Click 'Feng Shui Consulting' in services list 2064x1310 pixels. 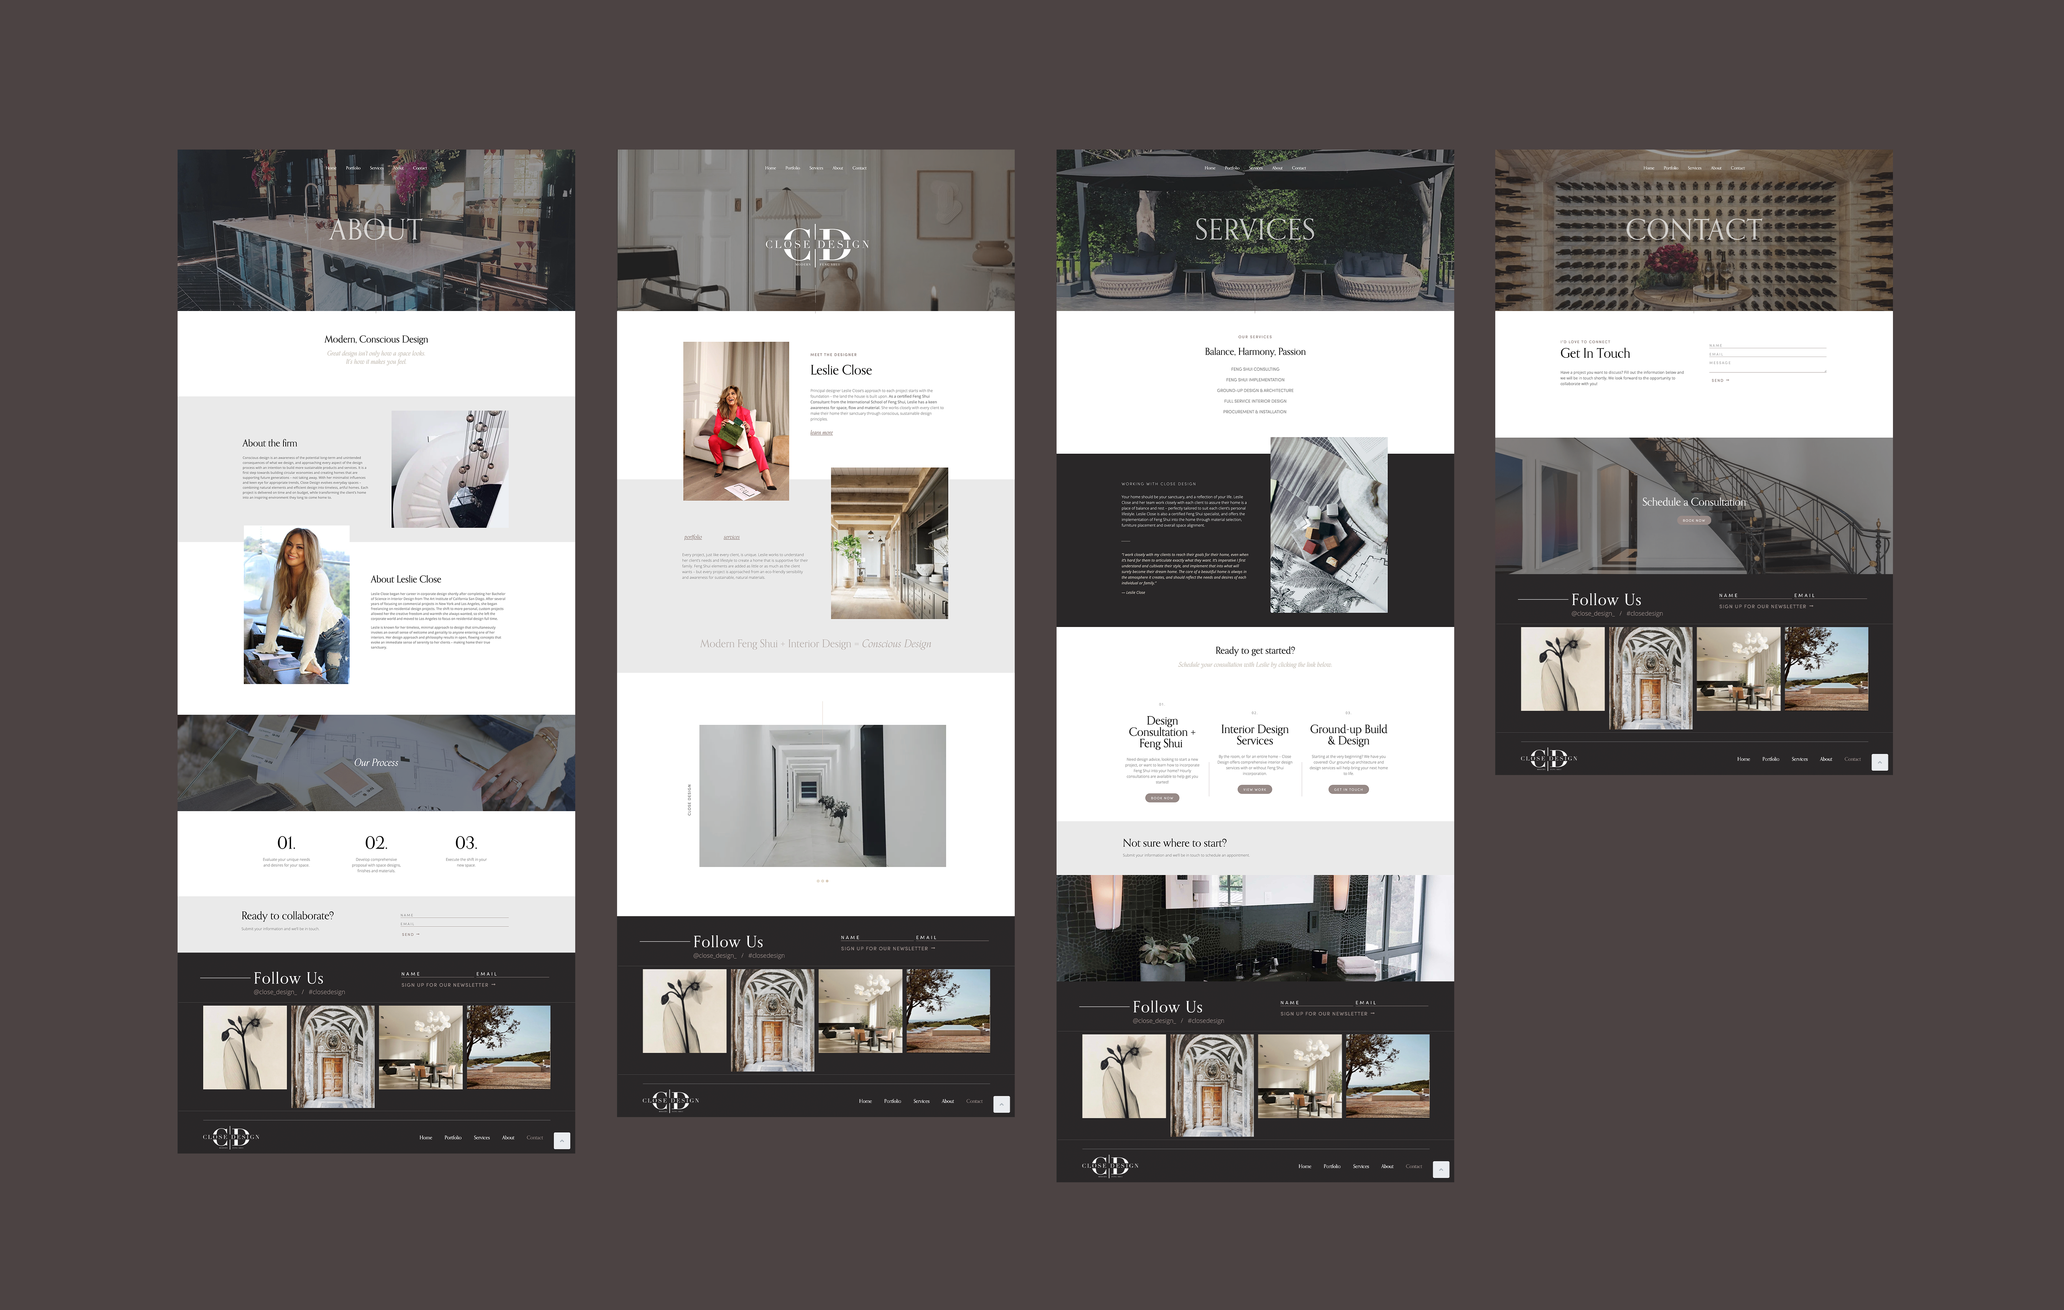tap(1255, 370)
